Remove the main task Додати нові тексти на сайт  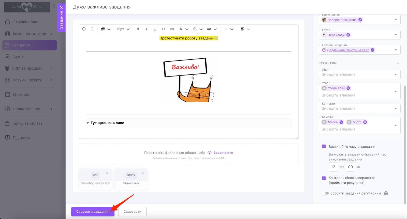click(372, 50)
